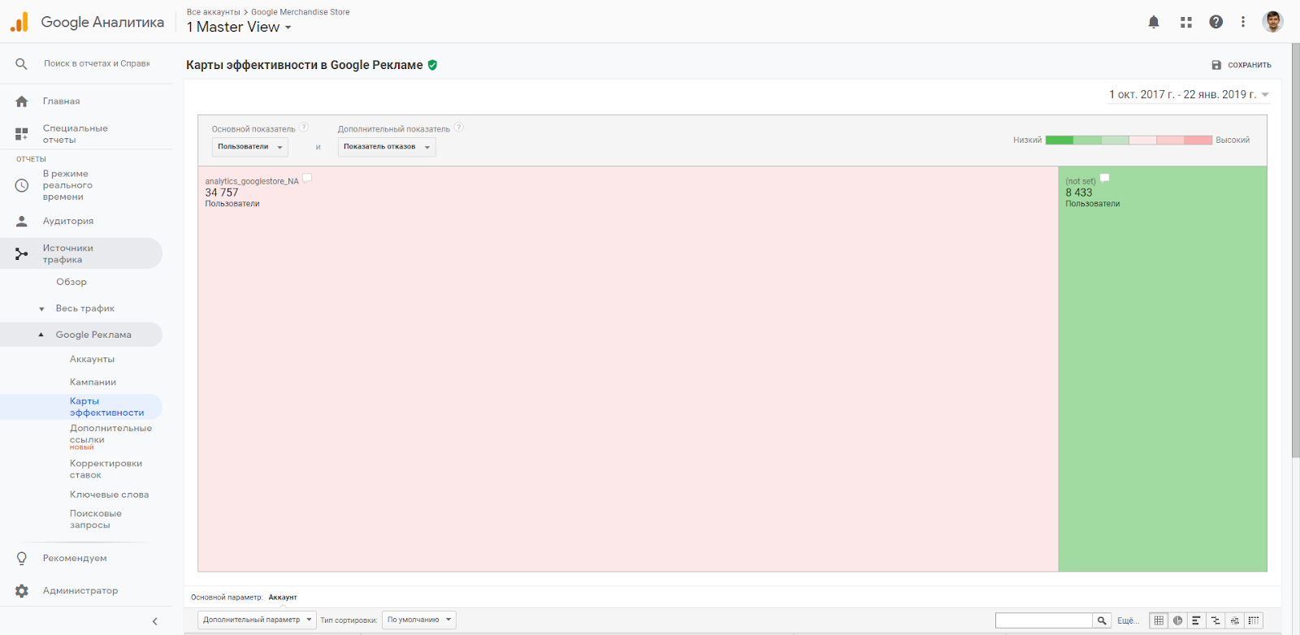Viewport: 1300px width, 635px height.
Task: Open the notifications bell
Action: click(1153, 22)
